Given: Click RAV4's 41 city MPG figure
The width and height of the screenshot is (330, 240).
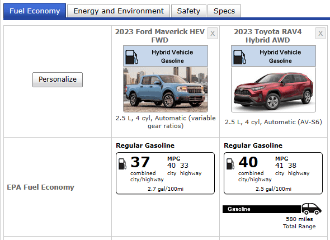Looking at the screenshot, I should coord(279,166).
